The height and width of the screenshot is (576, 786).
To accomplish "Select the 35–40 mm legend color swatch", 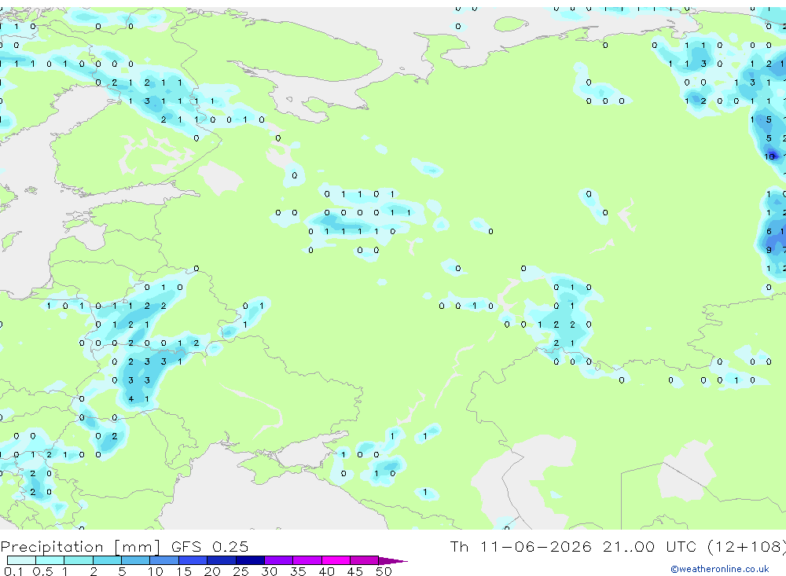I will tap(307, 560).
